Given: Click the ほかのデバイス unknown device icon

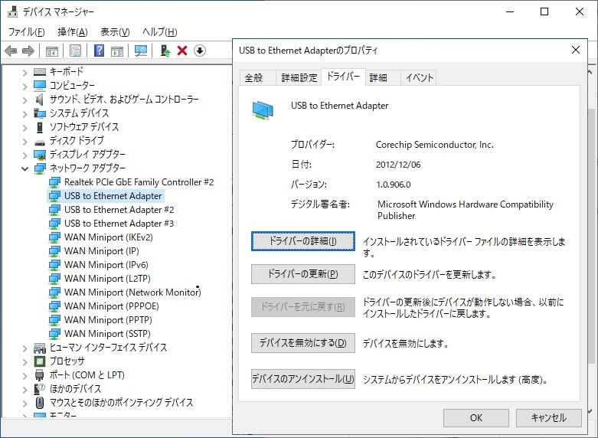Looking at the screenshot, I should click(x=40, y=388).
